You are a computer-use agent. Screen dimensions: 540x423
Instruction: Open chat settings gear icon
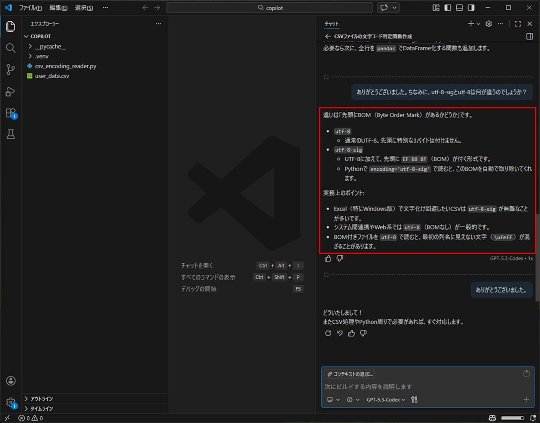[489, 24]
